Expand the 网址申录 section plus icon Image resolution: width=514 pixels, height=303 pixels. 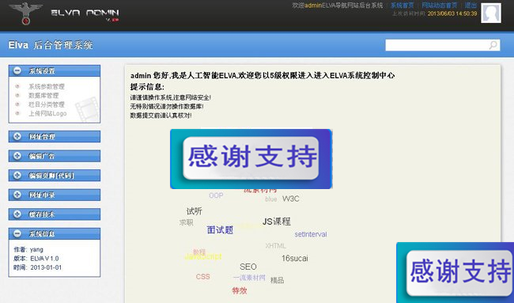[x=17, y=195]
